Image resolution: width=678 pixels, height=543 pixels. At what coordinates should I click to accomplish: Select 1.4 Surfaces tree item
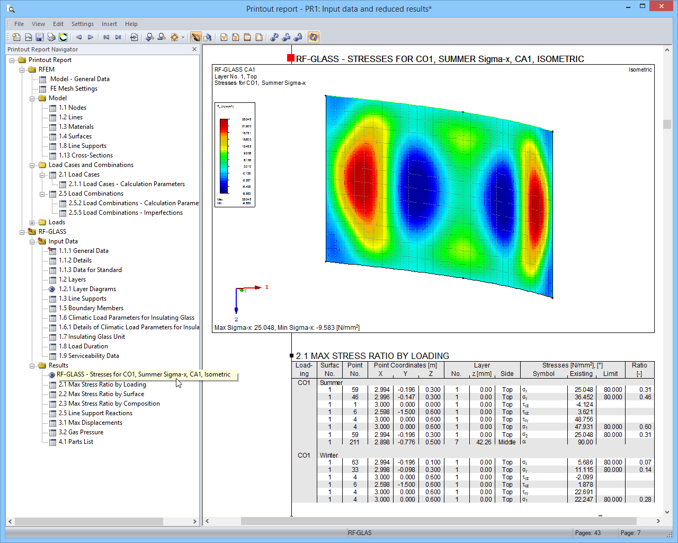click(x=75, y=136)
